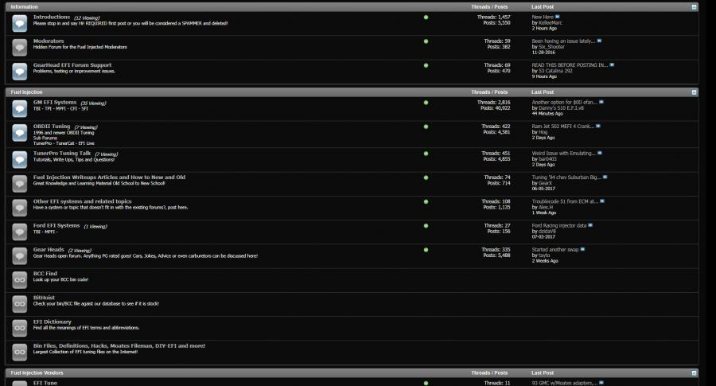Click green status dot in OBDII Tuning row
716x386 pixels.
click(x=426, y=127)
